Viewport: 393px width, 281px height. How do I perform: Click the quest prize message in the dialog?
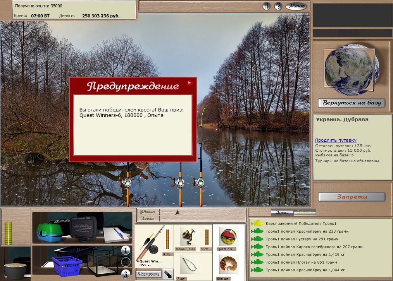(x=131, y=112)
